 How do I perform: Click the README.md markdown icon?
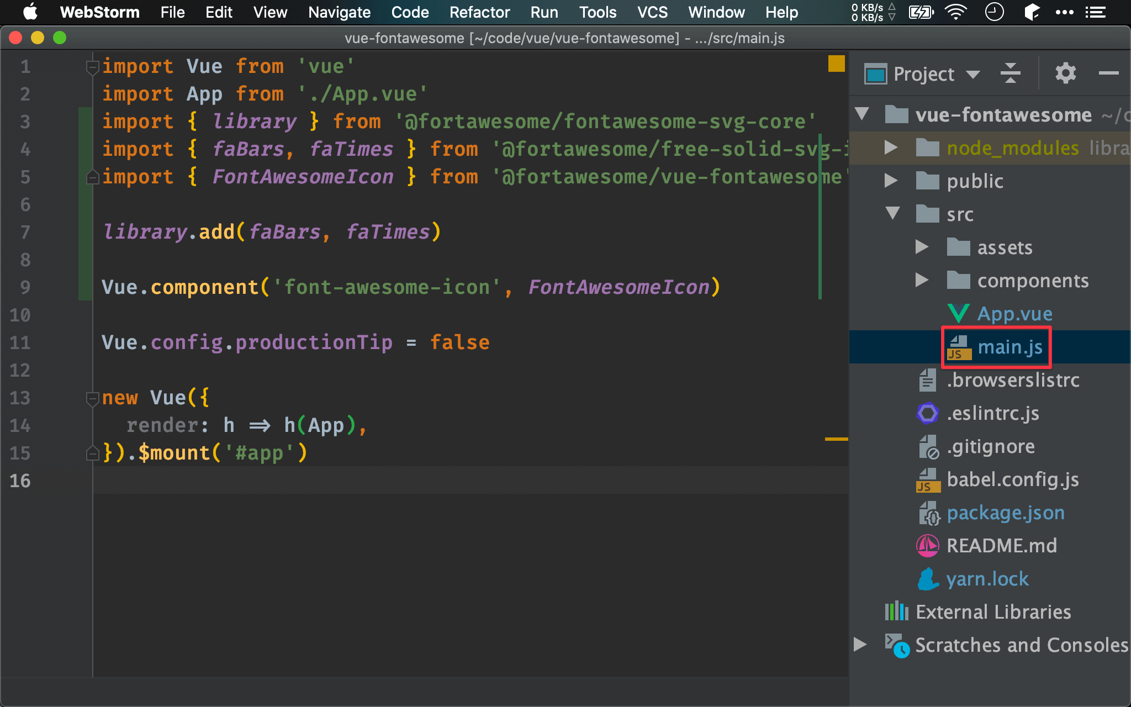coord(927,546)
